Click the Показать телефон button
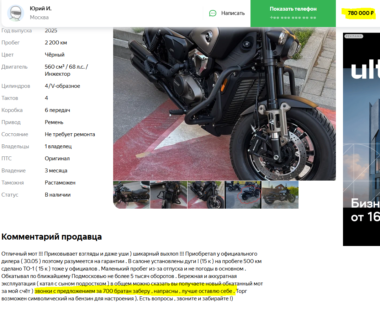Image resolution: width=380 pixels, height=316 pixels. coord(293,13)
